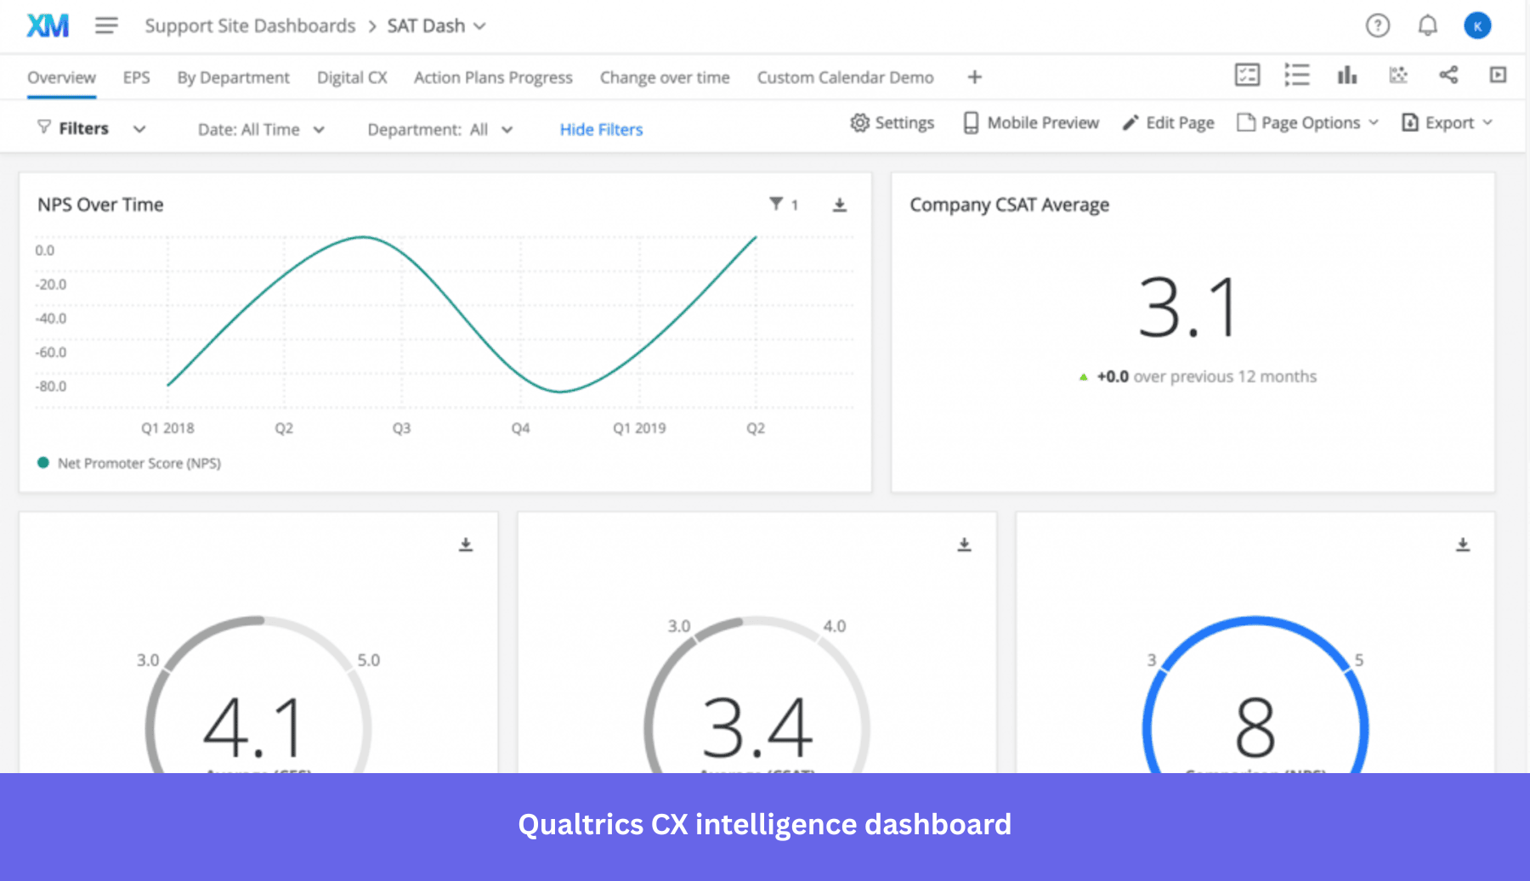Open Settings with the gear icon

[x=892, y=122]
